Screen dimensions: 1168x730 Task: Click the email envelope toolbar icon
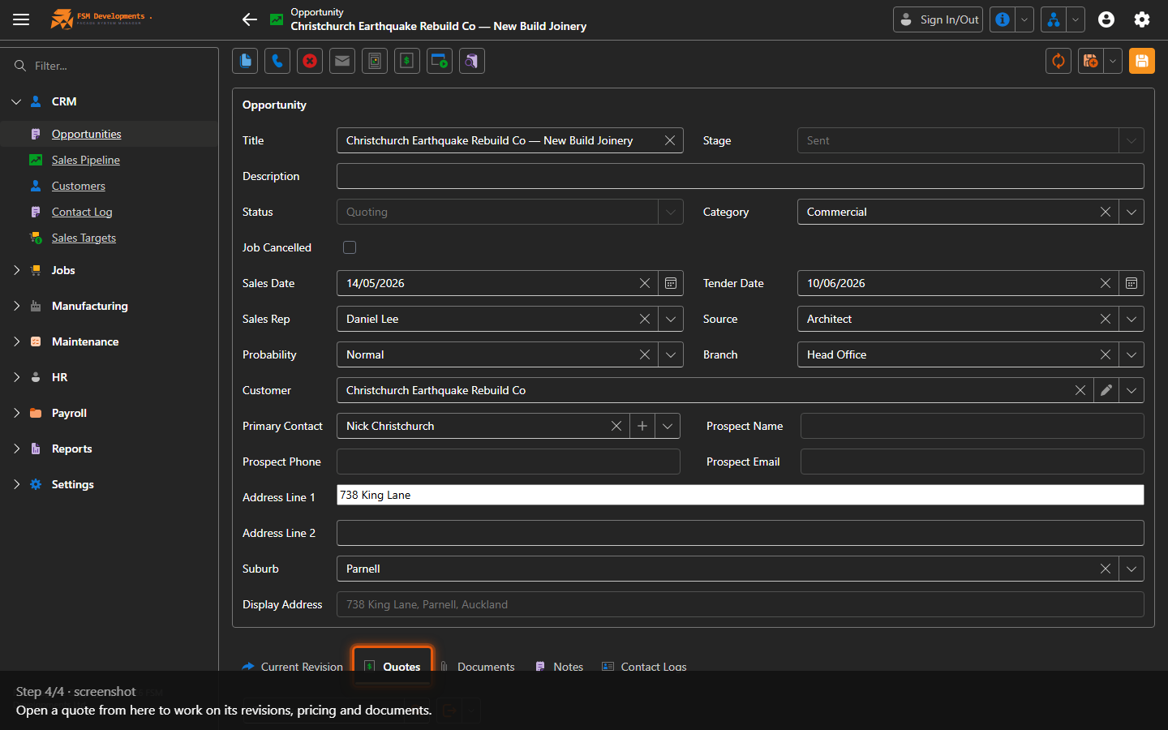point(342,61)
